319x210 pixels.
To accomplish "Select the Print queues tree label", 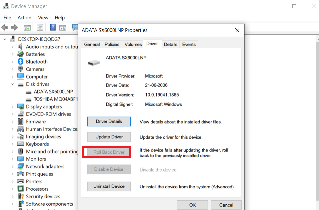I will [x=39, y=174].
